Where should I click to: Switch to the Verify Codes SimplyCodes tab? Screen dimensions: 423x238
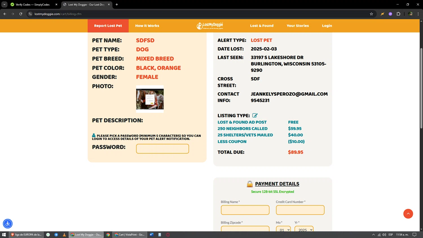click(32, 5)
